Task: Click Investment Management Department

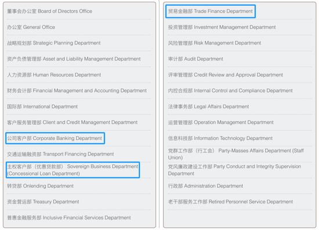Action: click(222, 27)
